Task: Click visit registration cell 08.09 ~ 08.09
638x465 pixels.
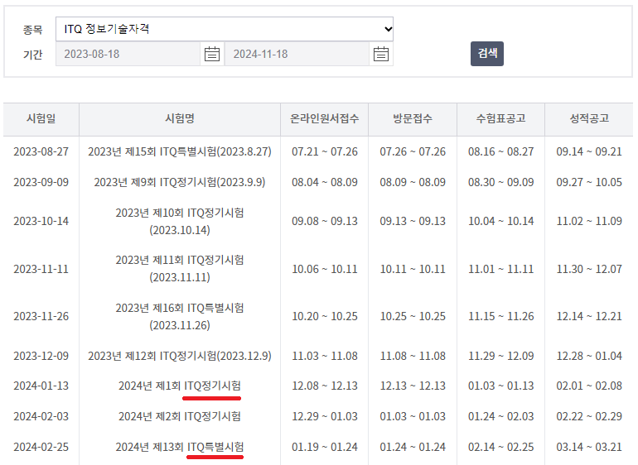Action: click(413, 182)
